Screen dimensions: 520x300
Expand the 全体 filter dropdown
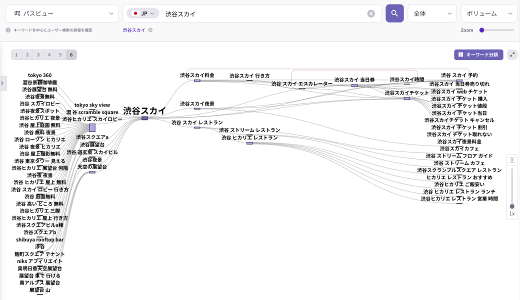(432, 13)
